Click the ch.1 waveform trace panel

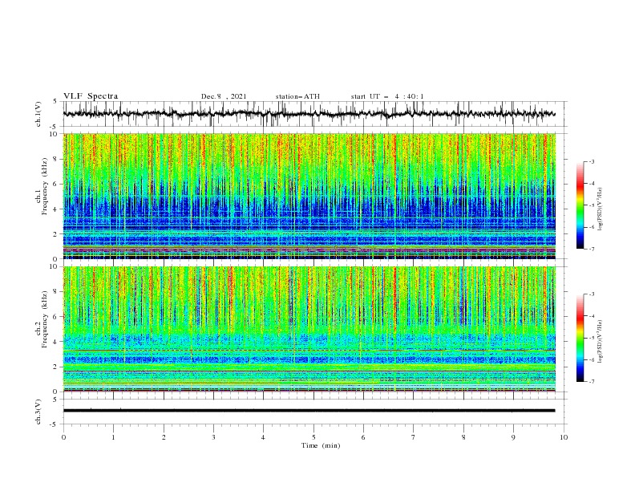[315, 114]
